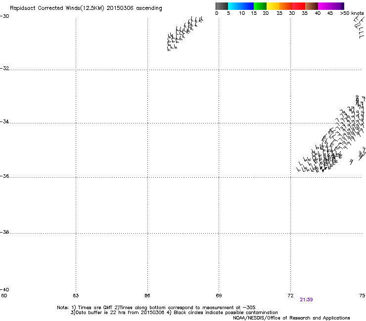Click the '40' legend tick label
The width and height of the screenshot is (366, 321).
click(318, 13)
